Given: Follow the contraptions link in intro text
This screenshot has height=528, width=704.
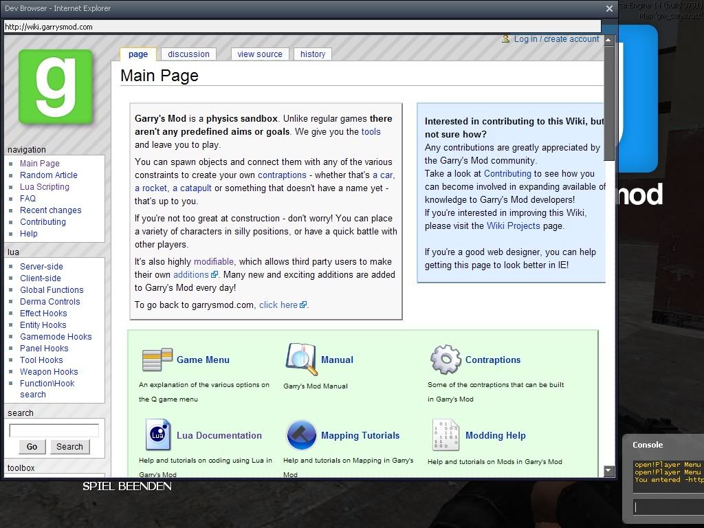Looking at the screenshot, I should [x=282, y=175].
